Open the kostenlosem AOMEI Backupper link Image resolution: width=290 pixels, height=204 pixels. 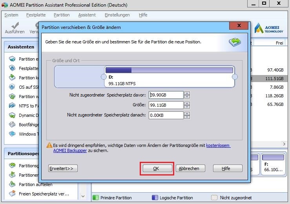coord(218,145)
